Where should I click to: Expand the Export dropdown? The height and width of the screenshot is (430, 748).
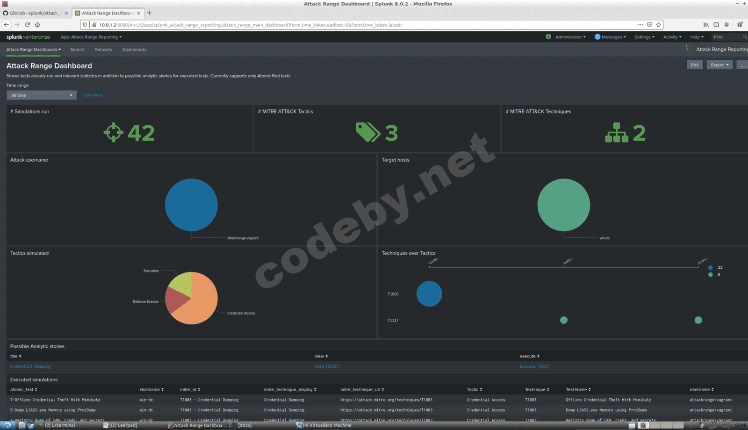coord(719,65)
